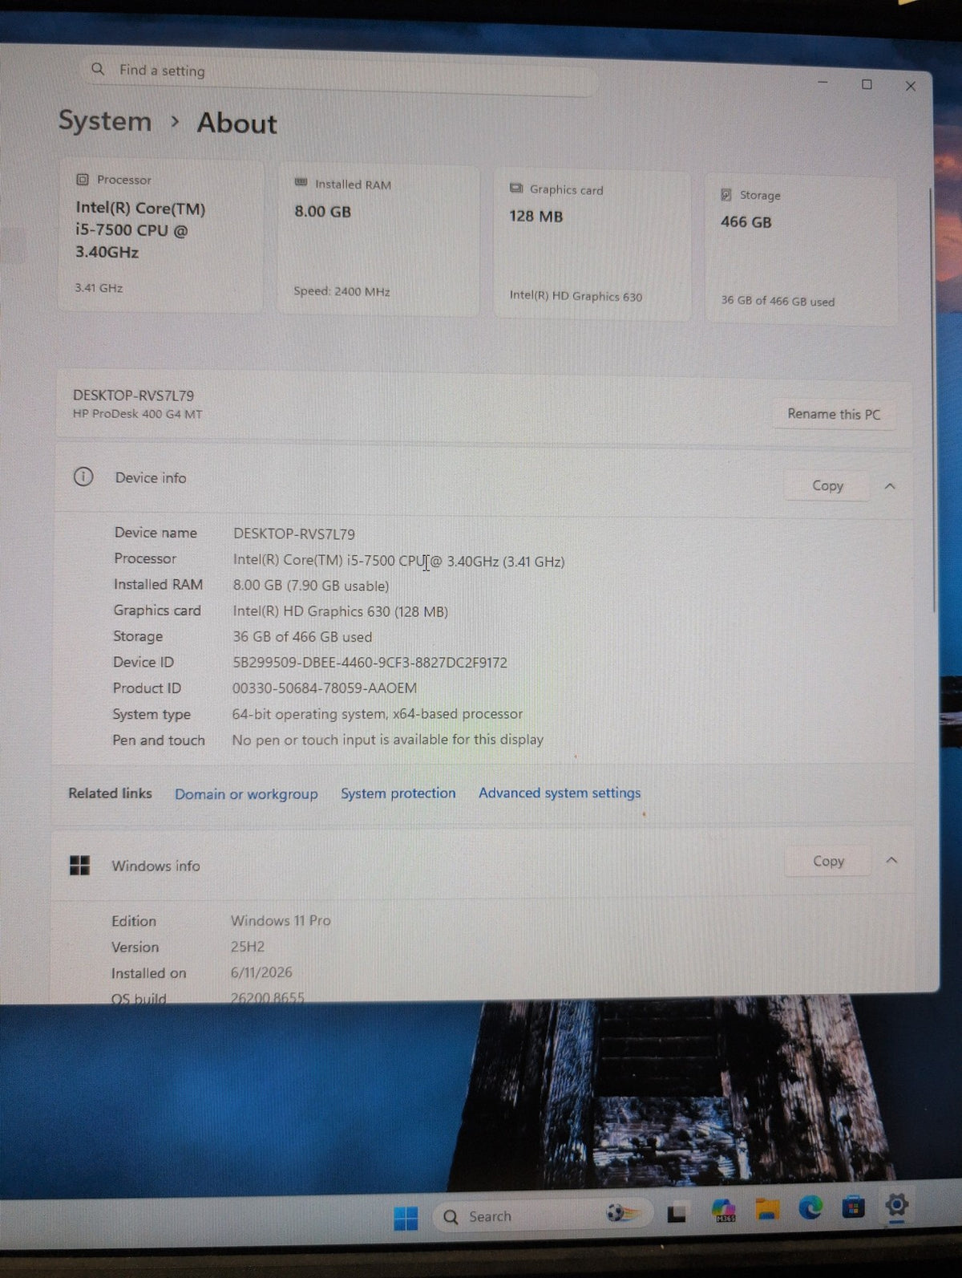Open Advanced system settings link
Image resolution: width=962 pixels, height=1278 pixels.
coord(560,793)
